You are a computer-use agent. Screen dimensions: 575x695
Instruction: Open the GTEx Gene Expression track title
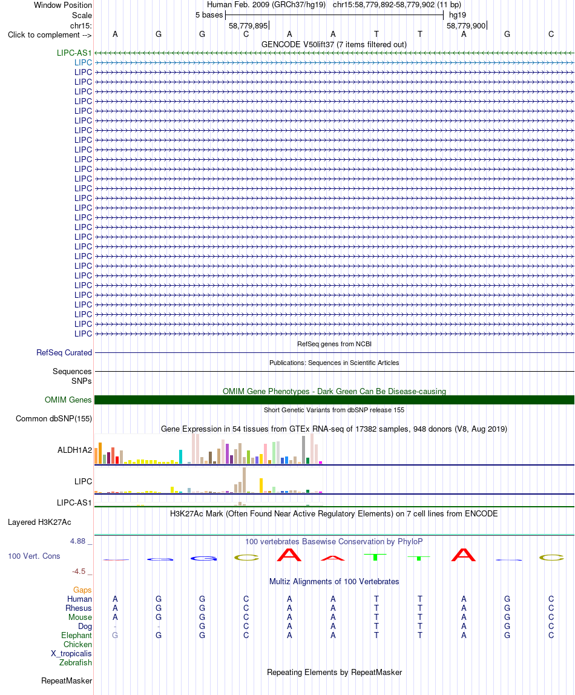tap(334, 429)
